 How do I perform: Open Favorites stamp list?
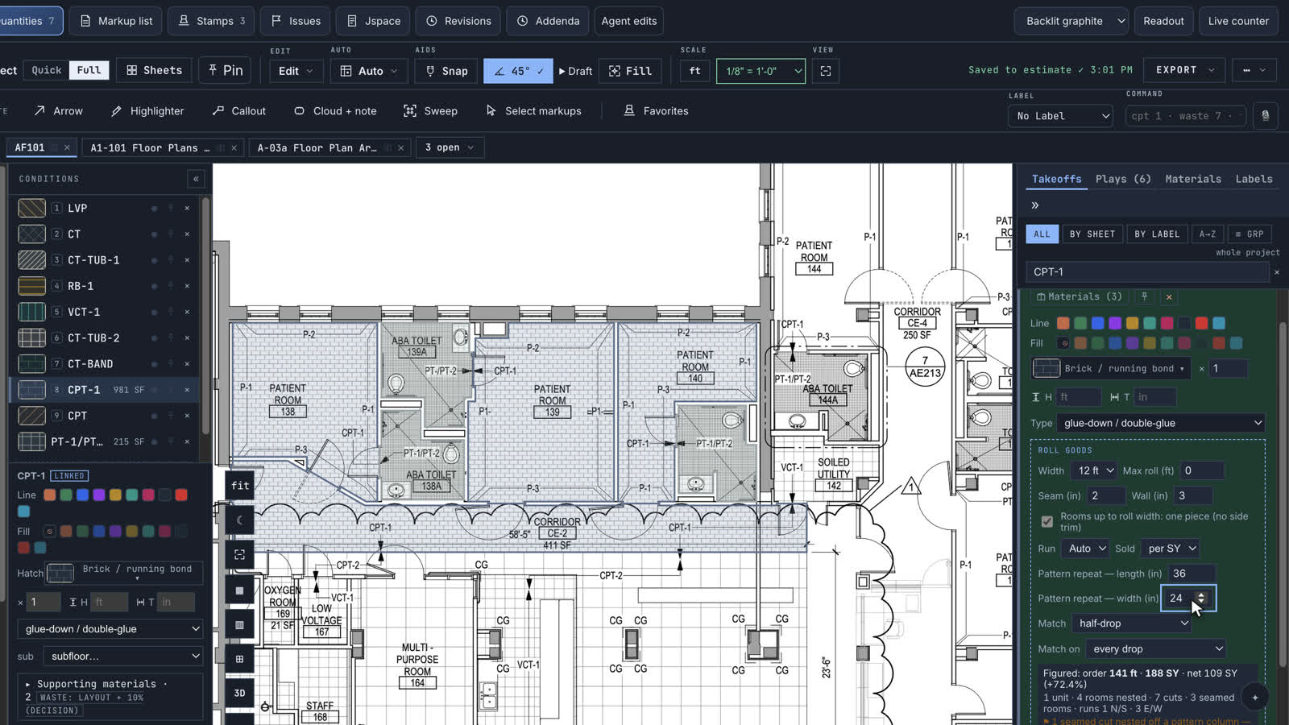[657, 111]
